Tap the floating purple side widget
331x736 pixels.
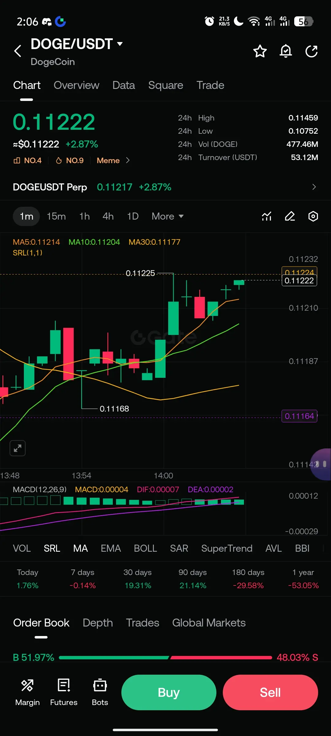321,464
